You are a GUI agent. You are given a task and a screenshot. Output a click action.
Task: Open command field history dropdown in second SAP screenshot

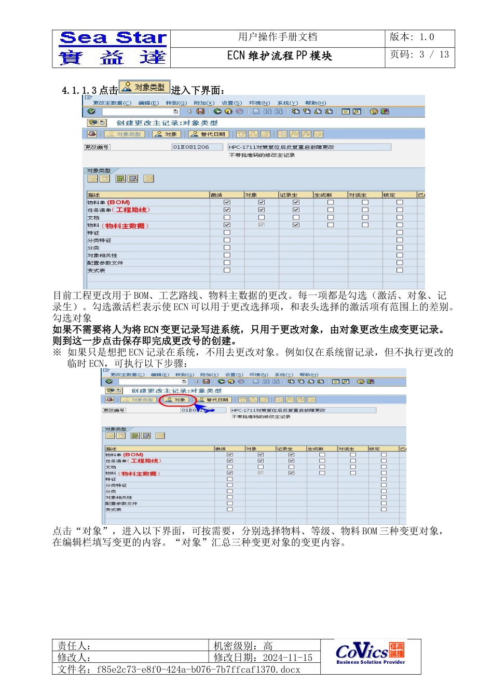(184, 382)
